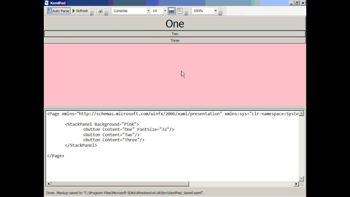Click the Refresh button
Screen dimensions: 350x197
pos(80,11)
